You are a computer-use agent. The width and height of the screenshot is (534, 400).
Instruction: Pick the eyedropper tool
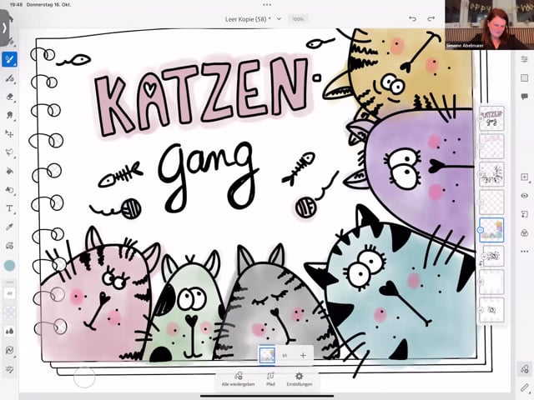(10, 227)
